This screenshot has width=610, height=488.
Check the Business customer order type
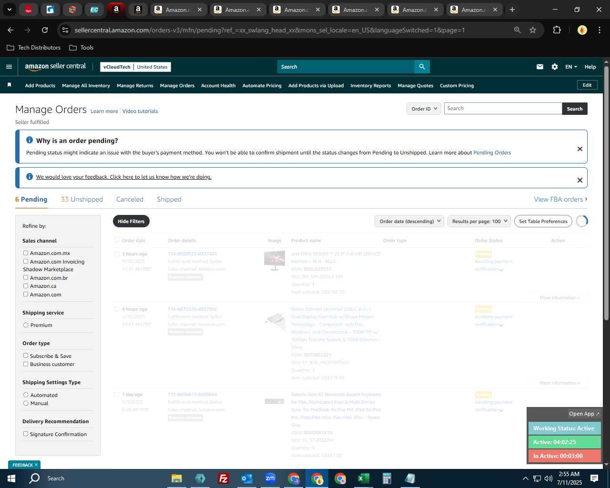pyautogui.click(x=26, y=364)
